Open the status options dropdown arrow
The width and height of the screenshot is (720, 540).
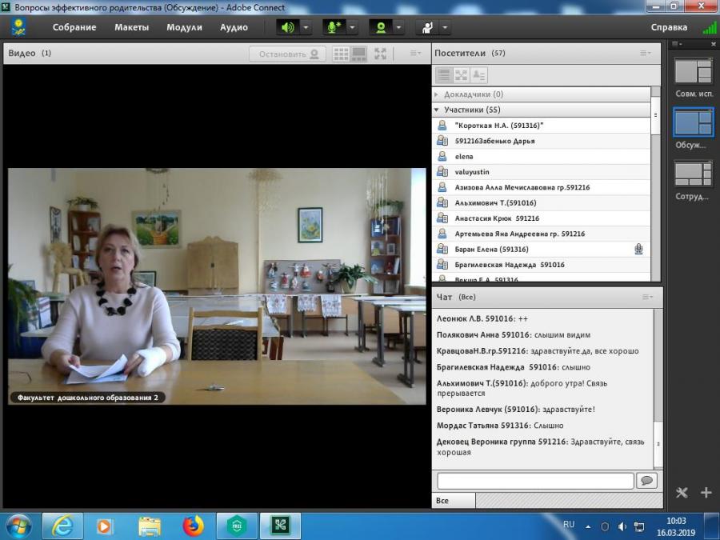(445, 27)
